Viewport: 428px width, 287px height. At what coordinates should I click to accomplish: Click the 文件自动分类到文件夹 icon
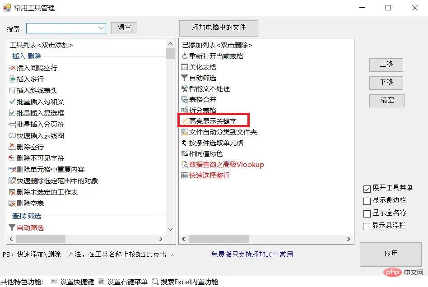click(x=185, y=132)
